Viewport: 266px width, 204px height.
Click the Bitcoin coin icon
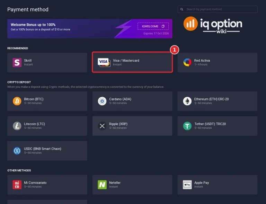(17, 101)
